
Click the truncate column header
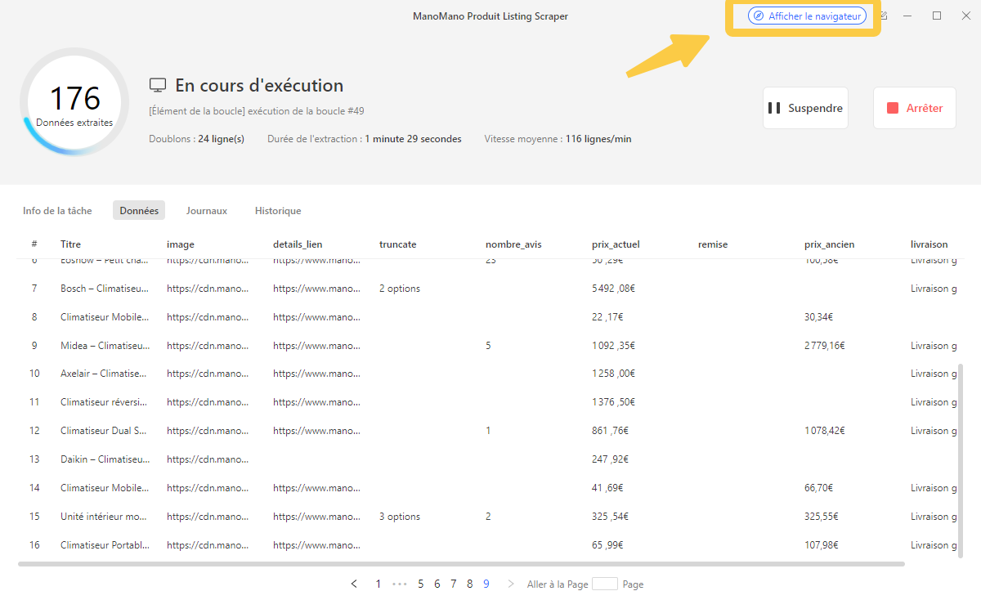tap(398, 244)
